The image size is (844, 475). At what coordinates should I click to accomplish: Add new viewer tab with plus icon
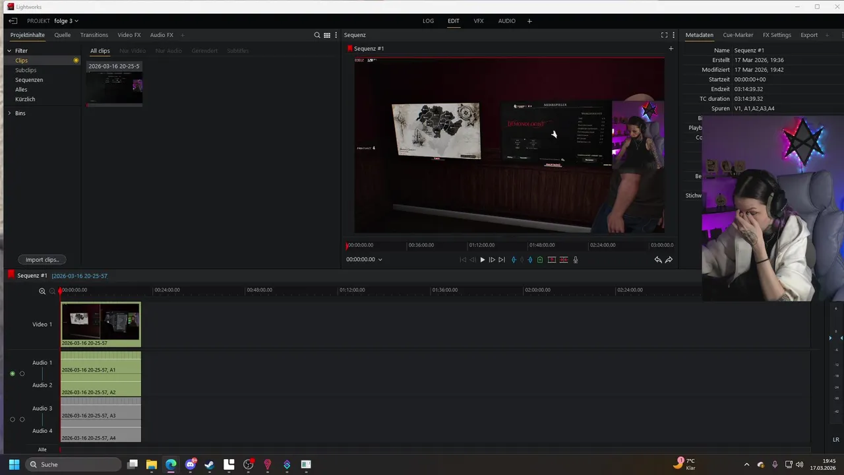click(671, 48)
